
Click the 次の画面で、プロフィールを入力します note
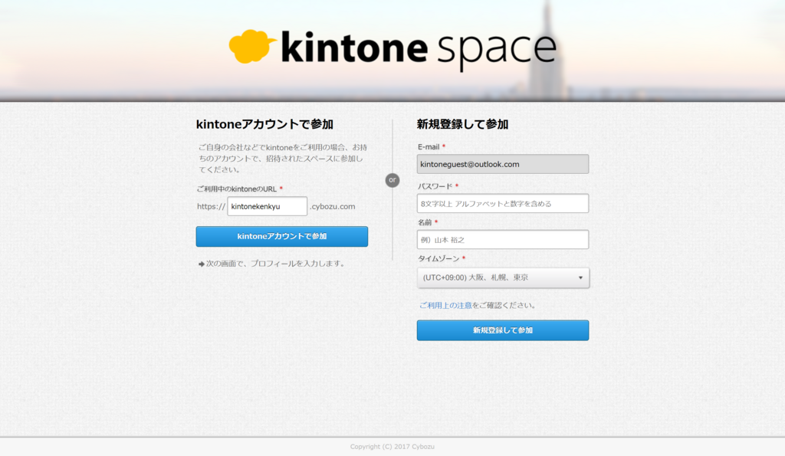[x=277, y=264]
